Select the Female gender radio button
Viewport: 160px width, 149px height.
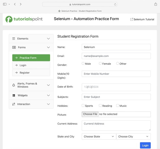(100, 64)
